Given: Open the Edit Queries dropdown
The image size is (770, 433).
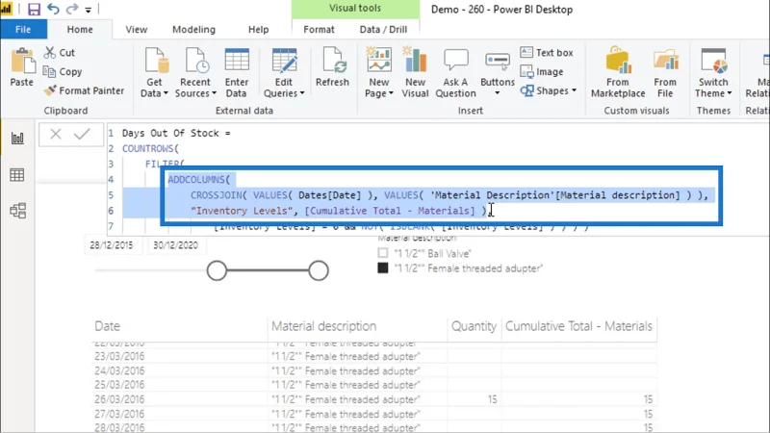Looking at the screenshot, I should tap(284, 73).
